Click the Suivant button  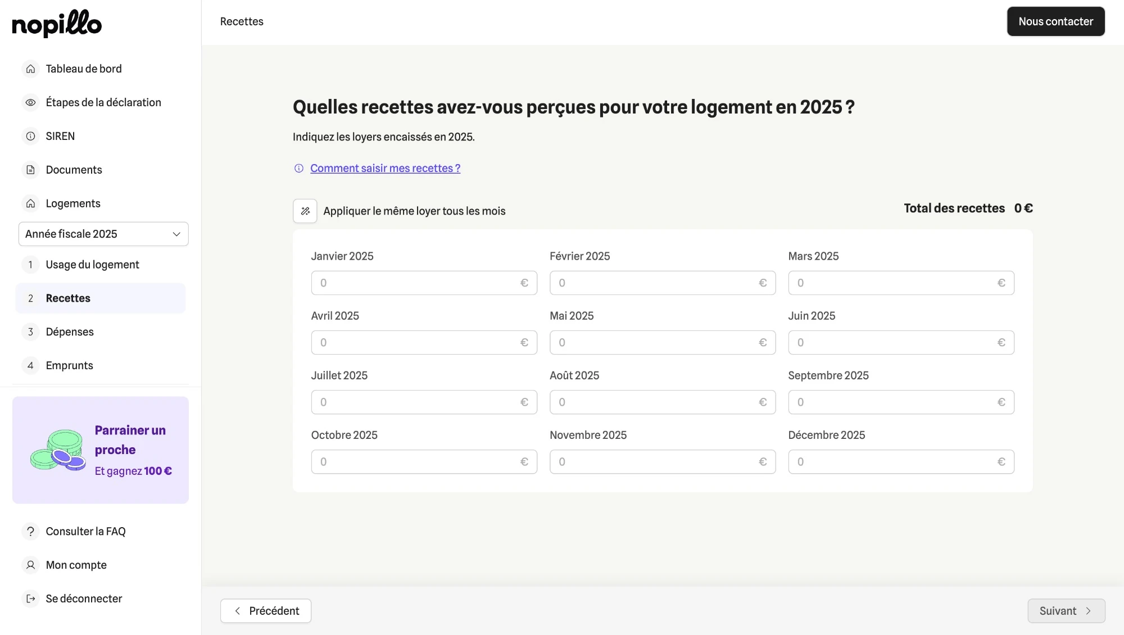tap(1066, 611)
